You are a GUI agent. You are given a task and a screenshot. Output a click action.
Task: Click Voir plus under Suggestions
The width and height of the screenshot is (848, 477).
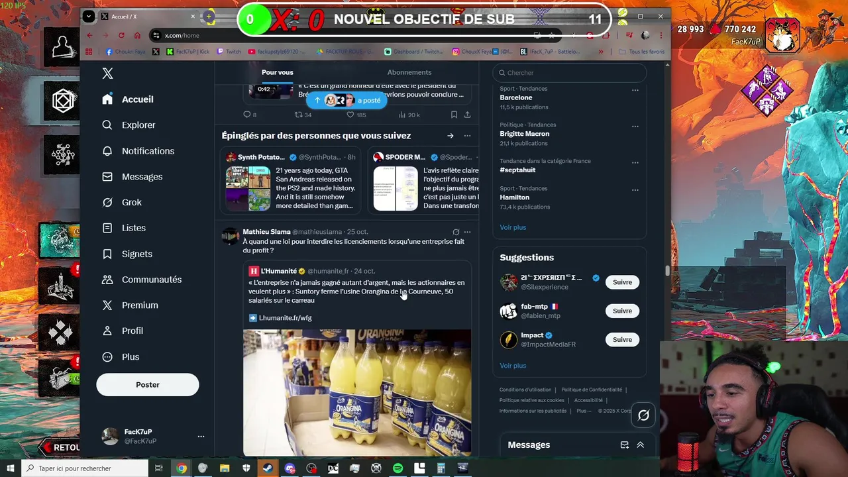click(x=513, y=366)
